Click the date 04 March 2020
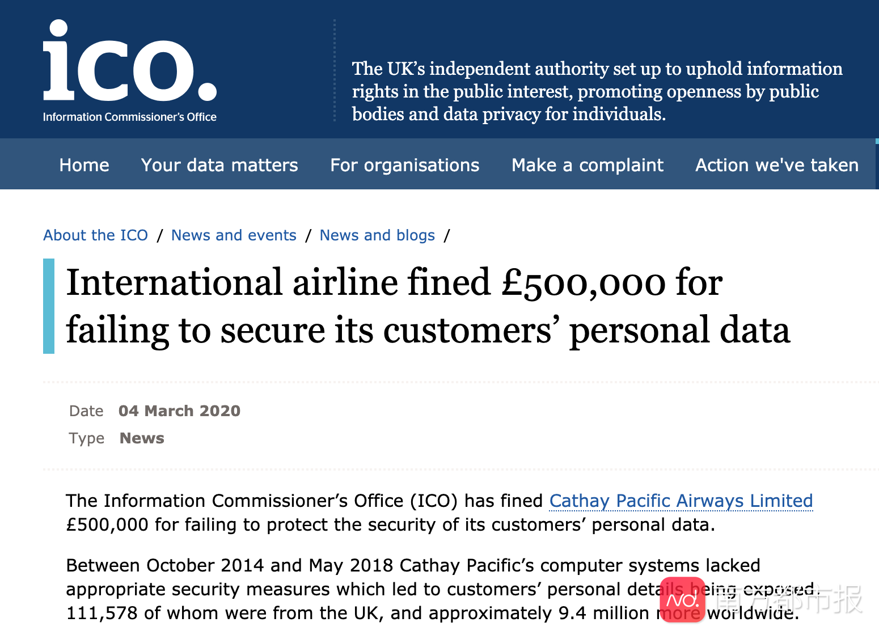The height and width of the screenshot is (635, 879). [179, 410]
